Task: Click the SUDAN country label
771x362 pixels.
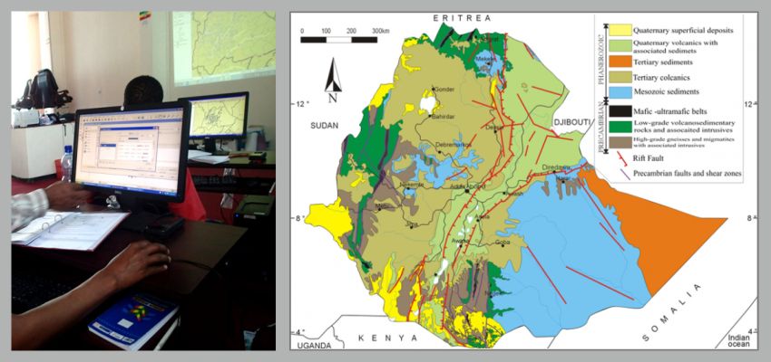Action: 322,126
